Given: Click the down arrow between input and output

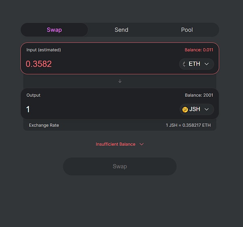Looking at the screenshot, I should 120,81.
